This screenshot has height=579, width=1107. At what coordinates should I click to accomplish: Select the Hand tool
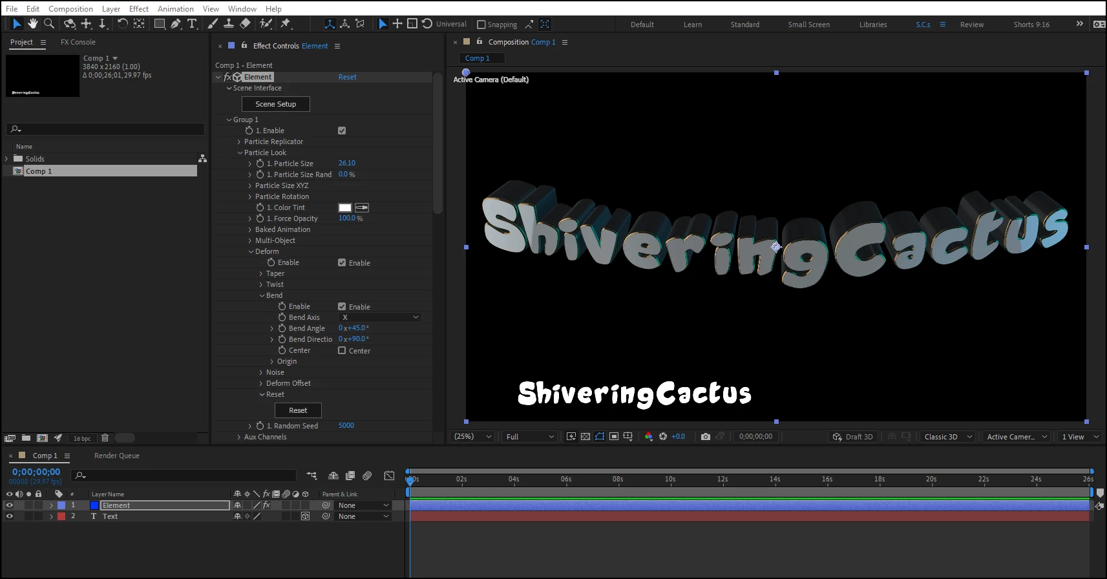pyautogui.click(x=32, y=24)
